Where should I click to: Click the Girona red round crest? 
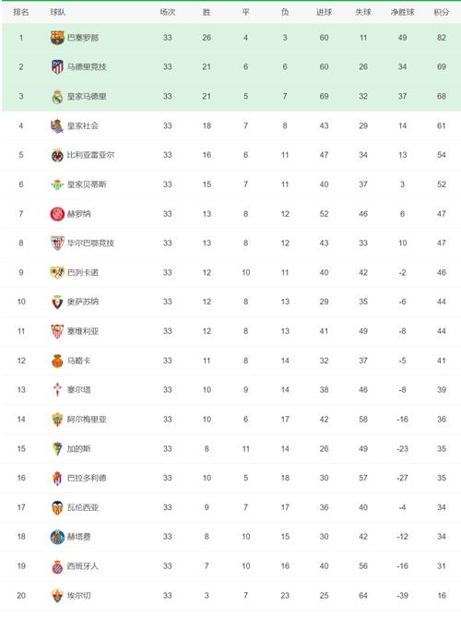click(57, 214)
